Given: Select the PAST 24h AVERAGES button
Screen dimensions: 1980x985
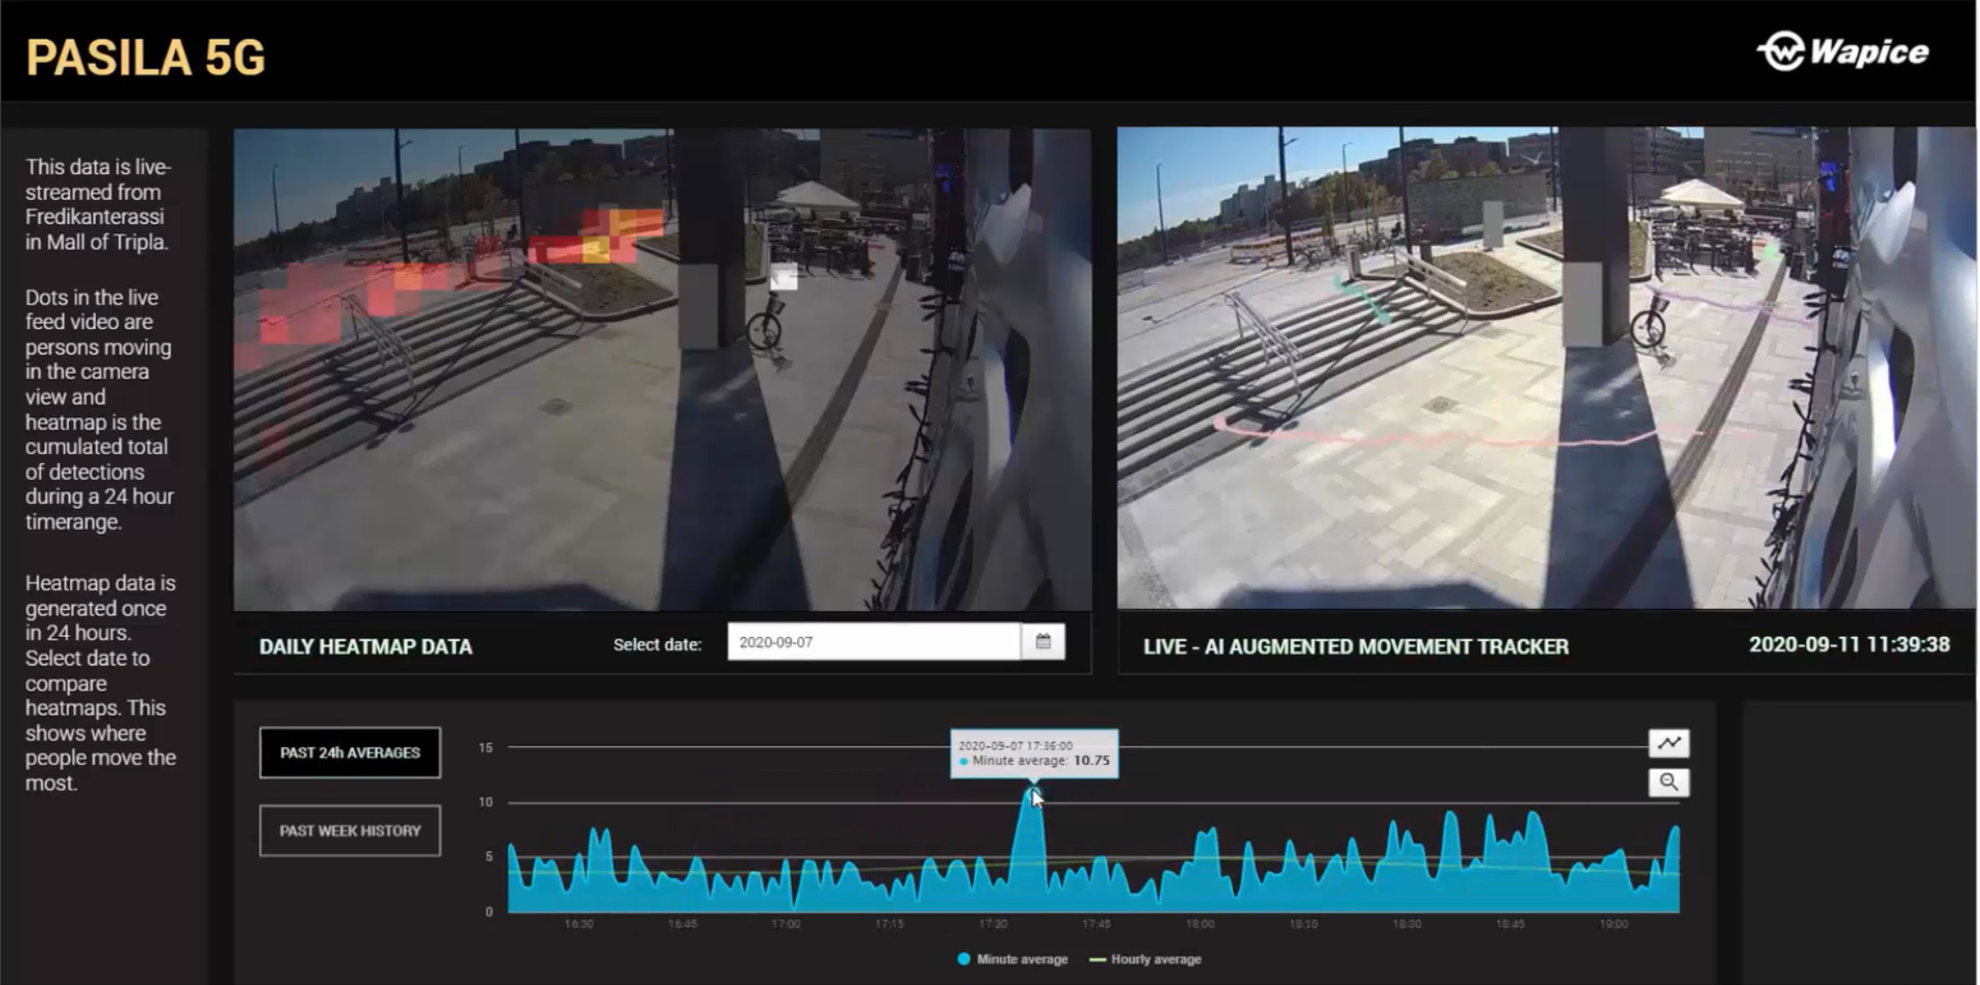Looking at the screenshot, I should 350,753.
